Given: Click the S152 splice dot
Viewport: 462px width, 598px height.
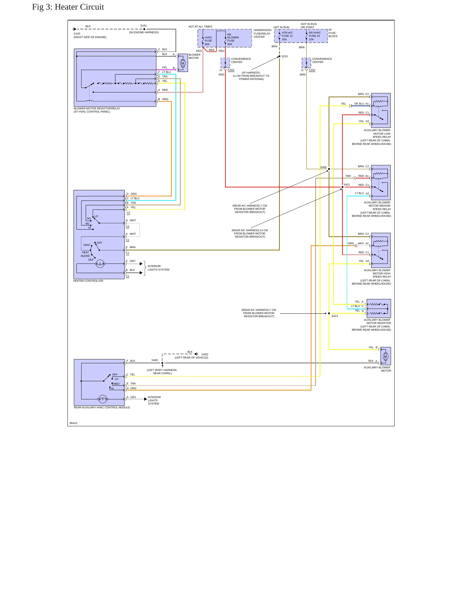Looking at the screenshot, I should 144,29.
